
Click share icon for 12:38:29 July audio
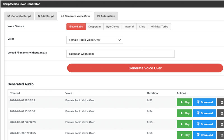pyautogui.click(x=220, y=102)
